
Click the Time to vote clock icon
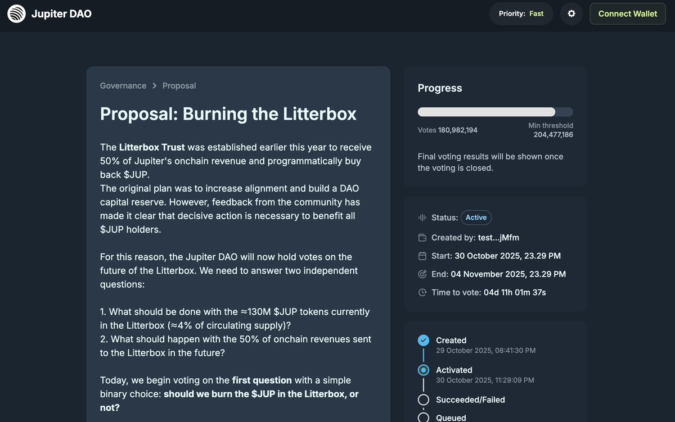click(422, 293)
